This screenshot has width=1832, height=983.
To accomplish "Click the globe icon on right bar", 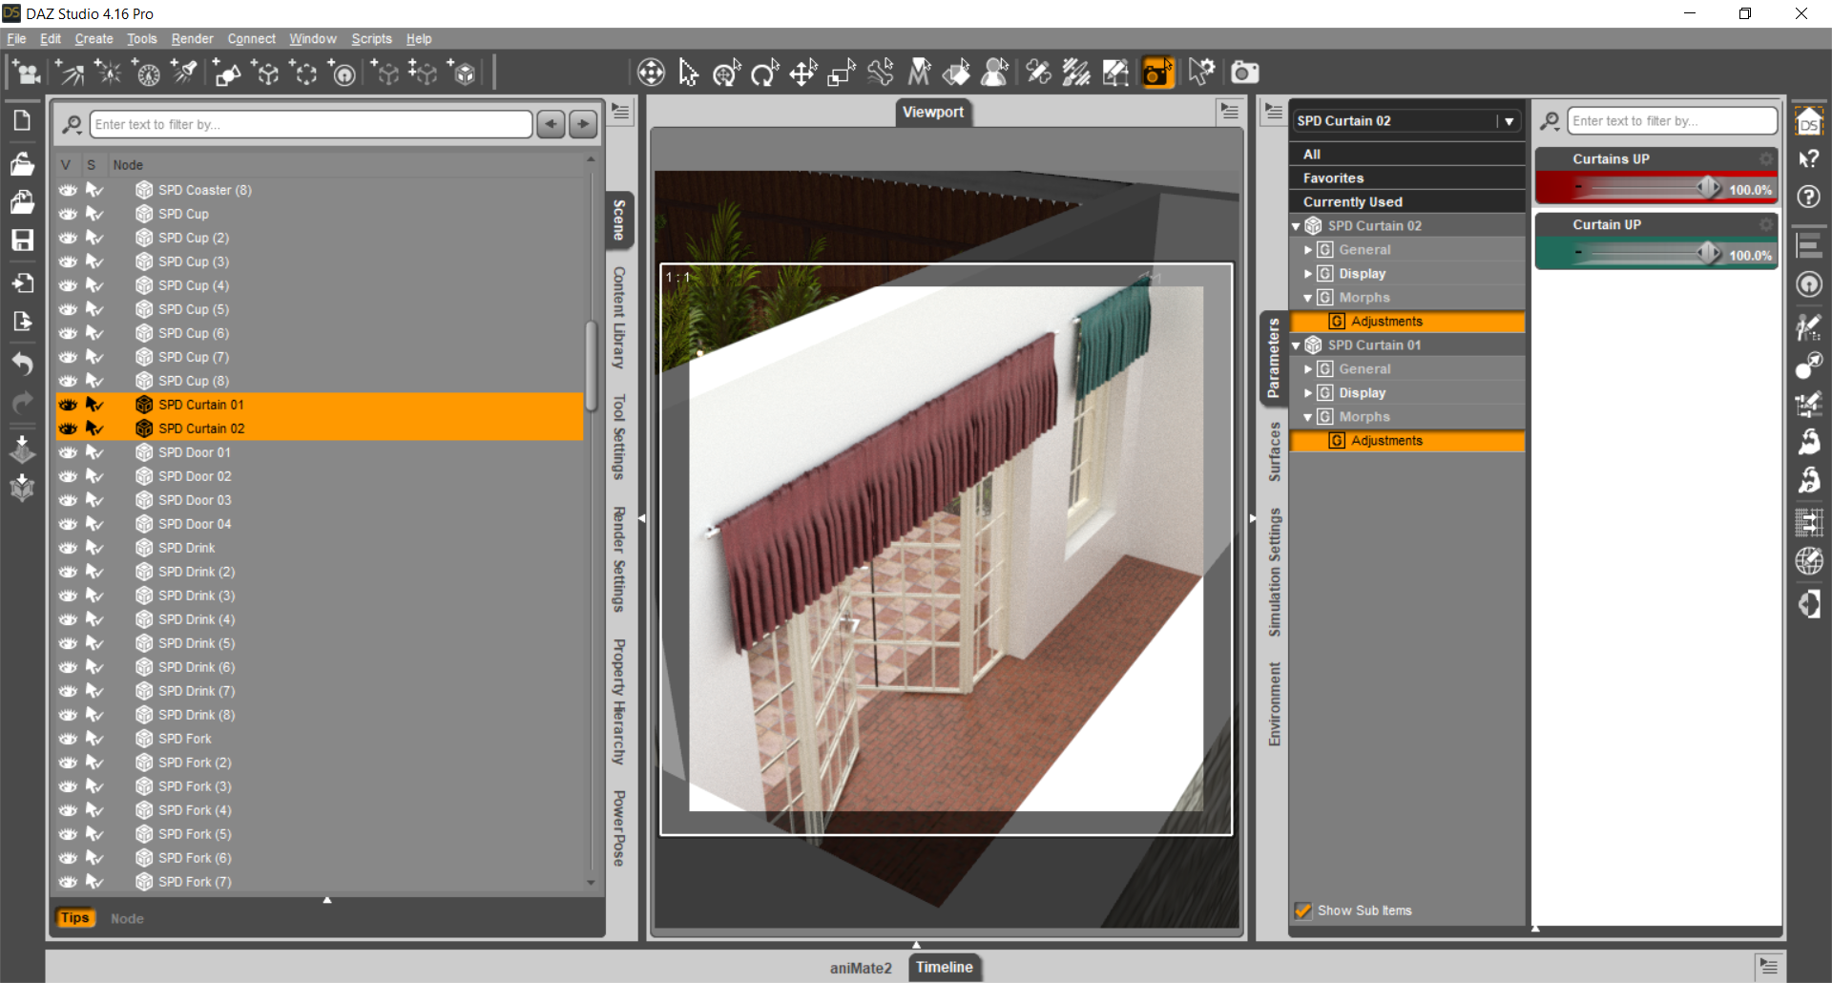I will [x=1809, y=561].
